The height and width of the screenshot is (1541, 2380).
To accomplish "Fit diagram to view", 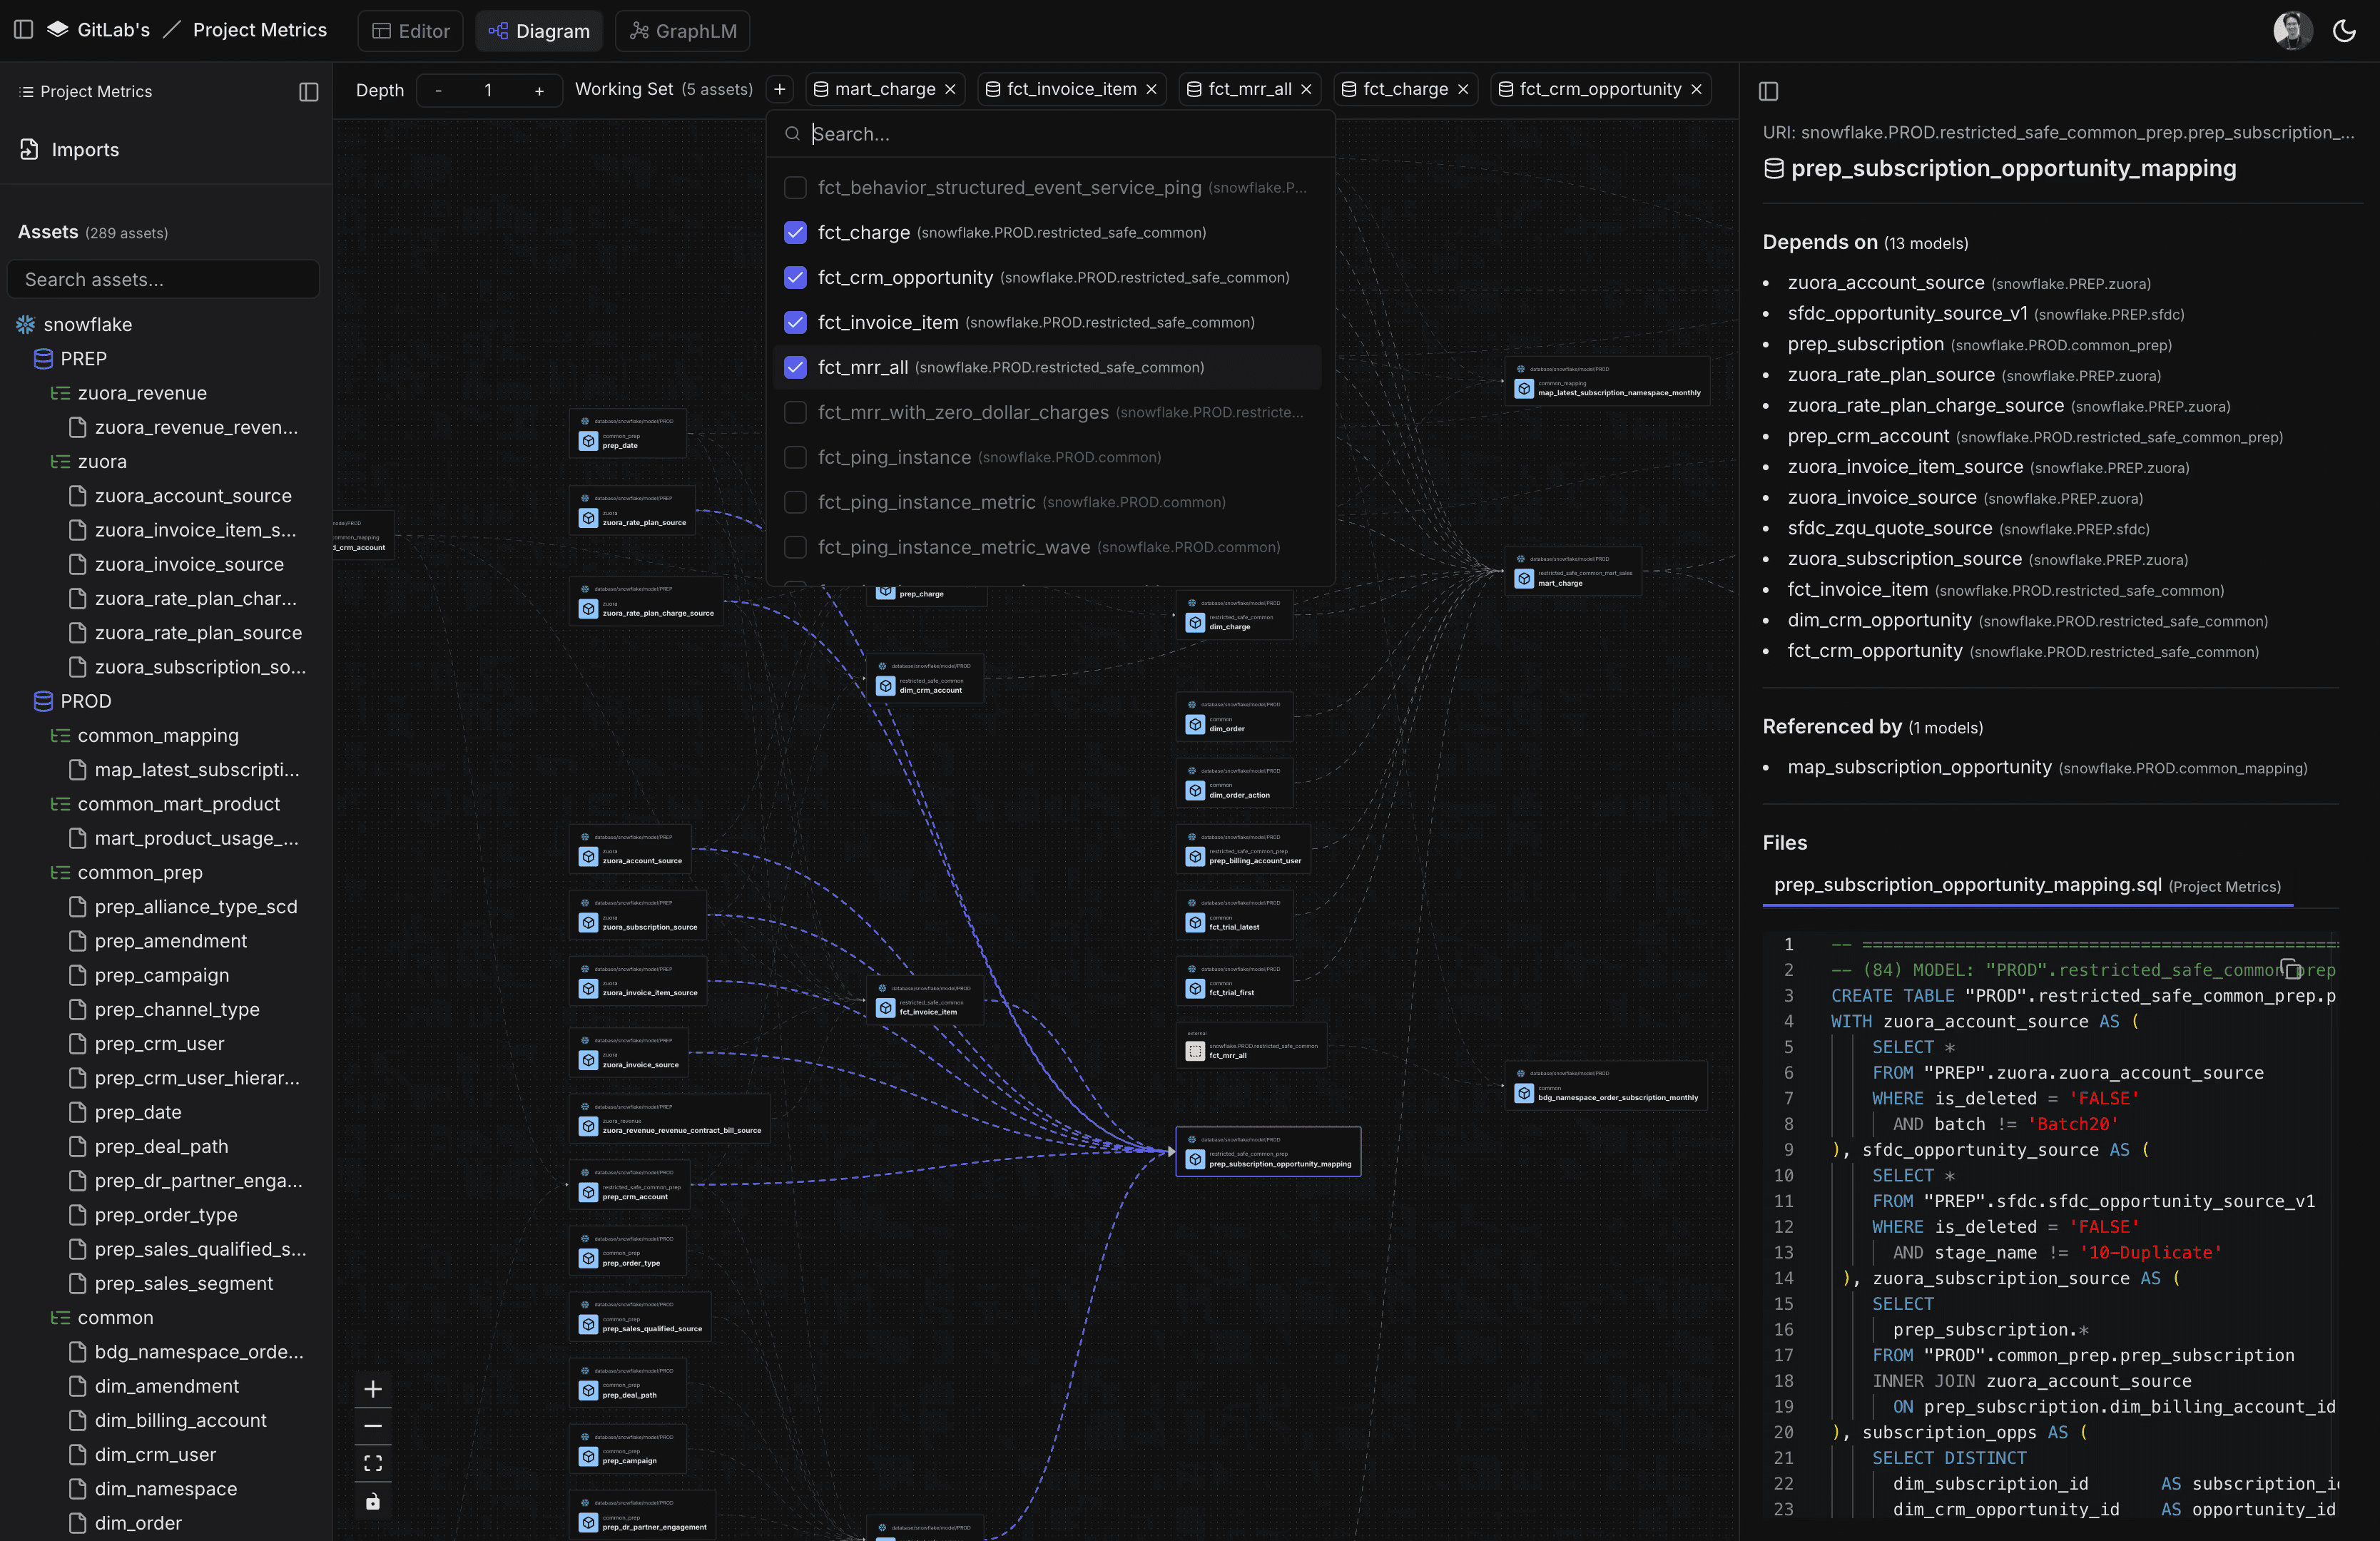I will point(373,1463).
